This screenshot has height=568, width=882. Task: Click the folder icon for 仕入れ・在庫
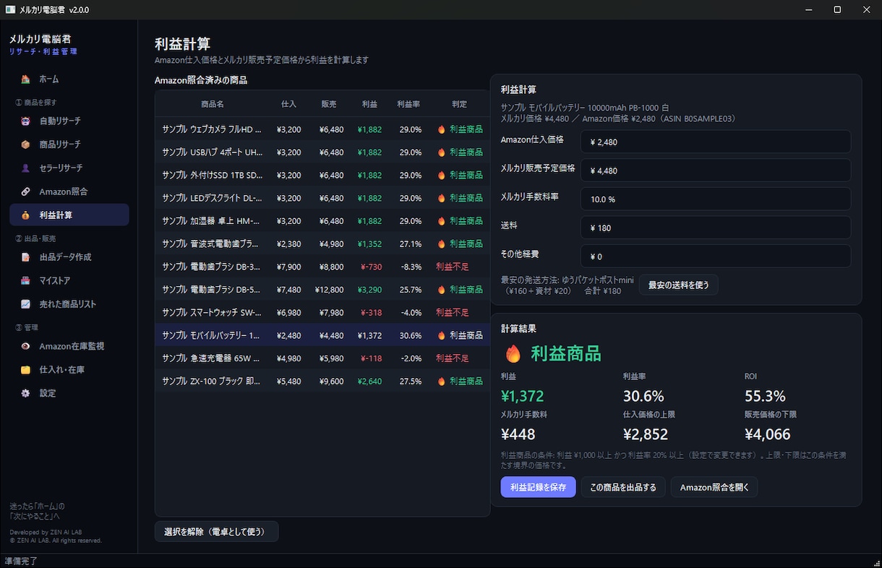[x=25, y=370]
